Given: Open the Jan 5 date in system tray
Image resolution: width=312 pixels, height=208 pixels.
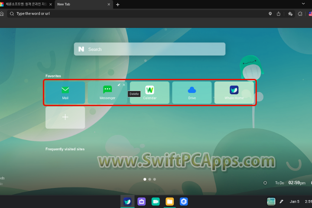Looking at the screenshot, I should coord(295,201).
